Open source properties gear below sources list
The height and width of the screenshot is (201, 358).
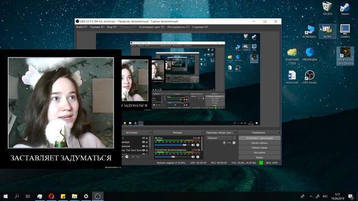pyautogui.click(x=127, y=157)
